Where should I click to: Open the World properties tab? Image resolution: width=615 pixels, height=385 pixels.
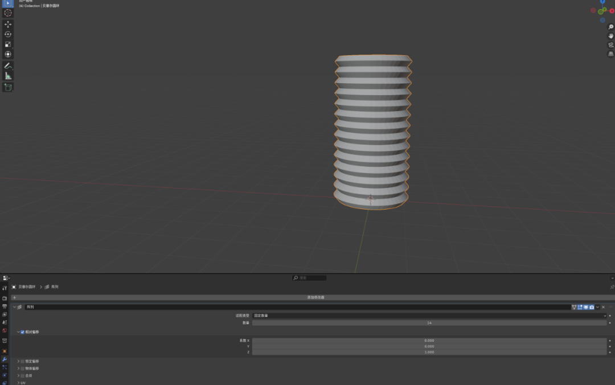tap(5, 330)
